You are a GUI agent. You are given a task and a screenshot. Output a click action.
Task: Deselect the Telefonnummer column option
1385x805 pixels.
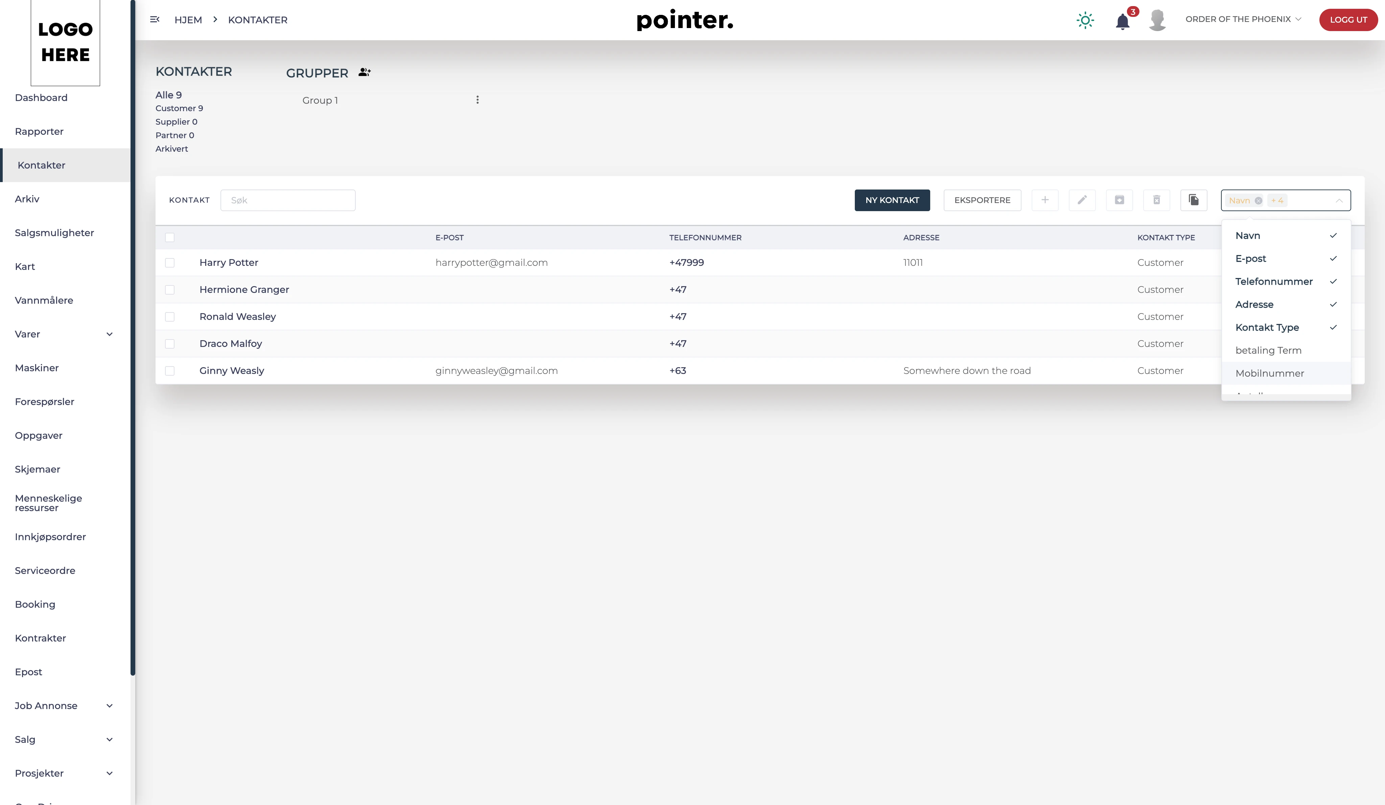(1286, 282)
